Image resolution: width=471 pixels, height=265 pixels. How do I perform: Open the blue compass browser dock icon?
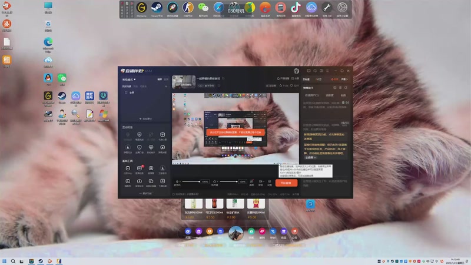(x=218, y=8)
